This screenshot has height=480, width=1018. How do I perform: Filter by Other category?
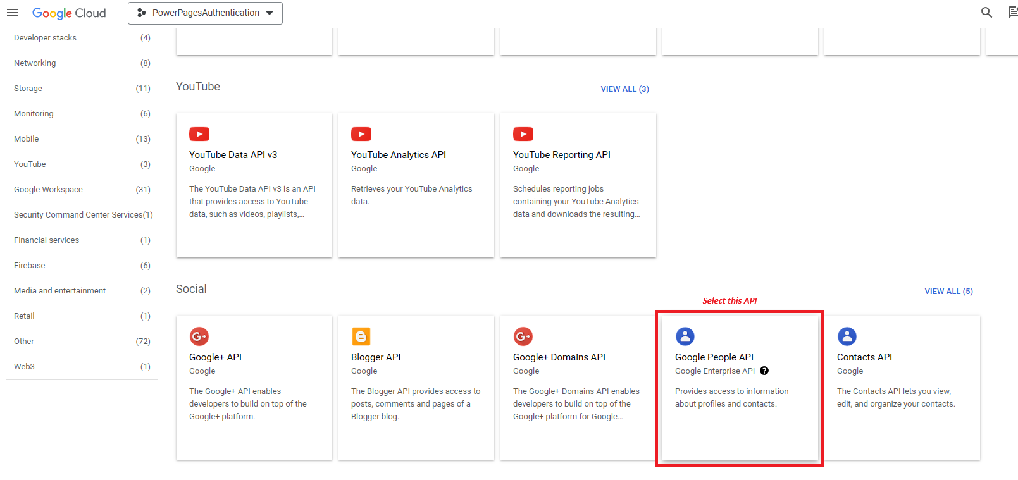coord(82,342)
